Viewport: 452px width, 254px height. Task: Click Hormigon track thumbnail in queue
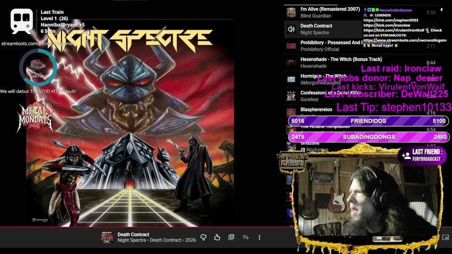(291, 79)
